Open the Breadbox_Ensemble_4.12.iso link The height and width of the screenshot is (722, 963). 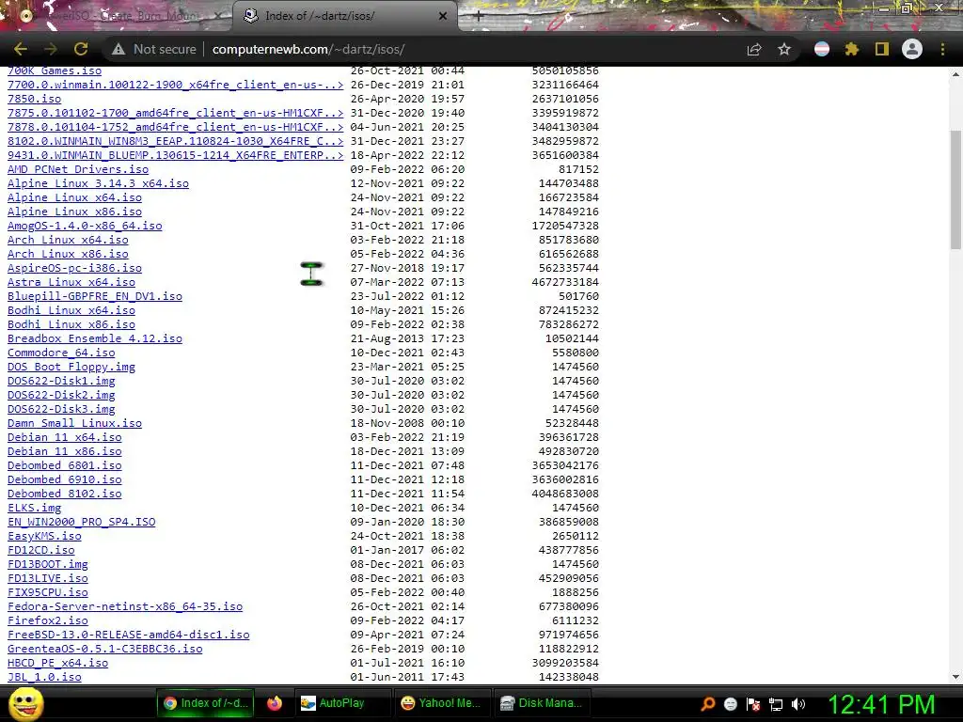[95, 338]
